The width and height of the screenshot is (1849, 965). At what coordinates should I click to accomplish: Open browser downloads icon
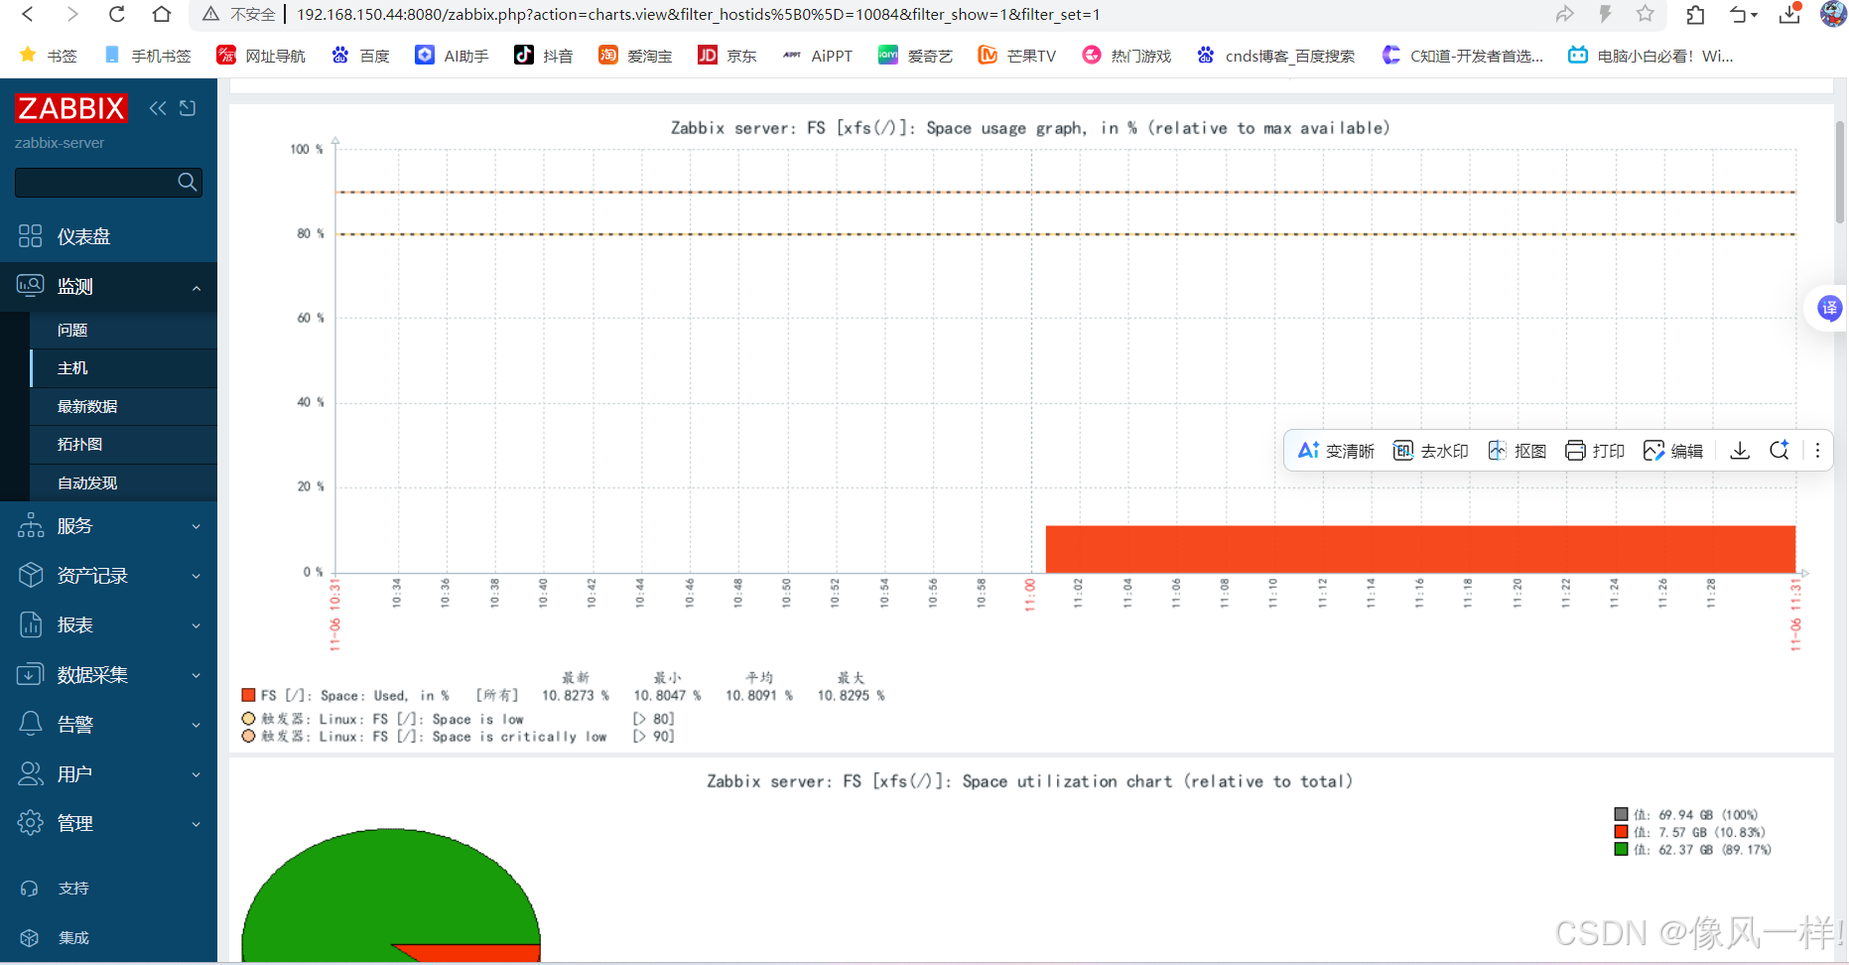[x=1789, y=14]
